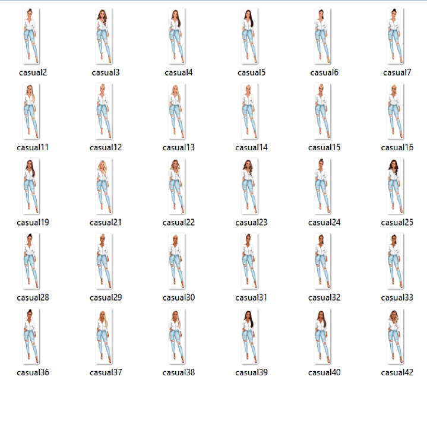Click the "casual29" name label

(106, 298)
